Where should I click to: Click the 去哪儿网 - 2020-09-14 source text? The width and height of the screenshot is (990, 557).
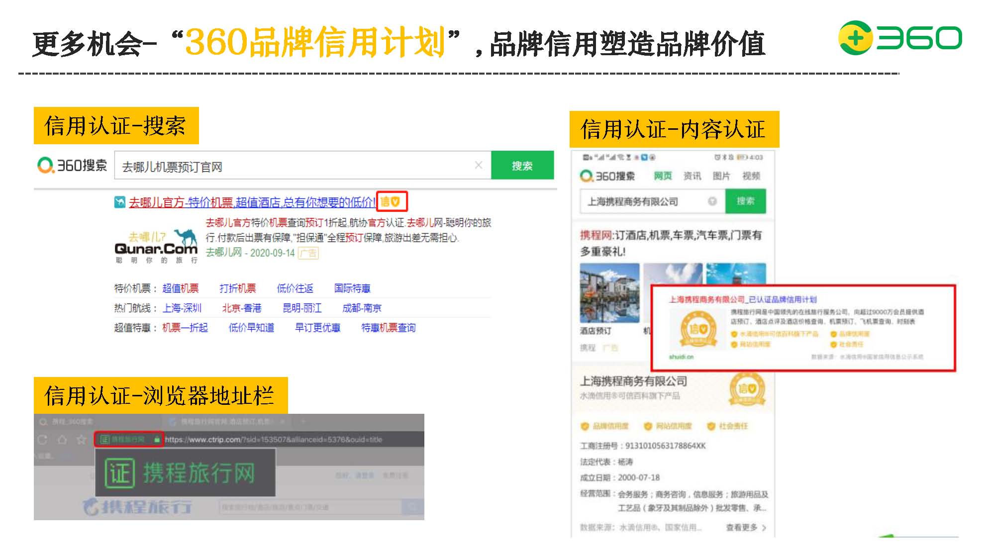[250, 253]
